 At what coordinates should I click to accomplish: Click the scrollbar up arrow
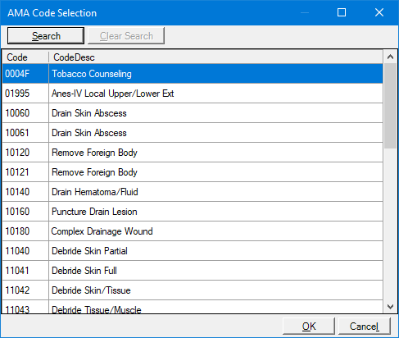(x=390, y=57)
